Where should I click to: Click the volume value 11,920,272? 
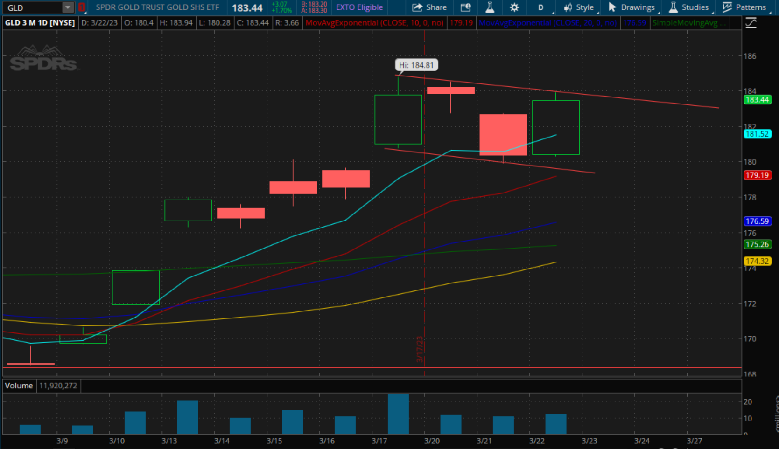tap(58, 386)
